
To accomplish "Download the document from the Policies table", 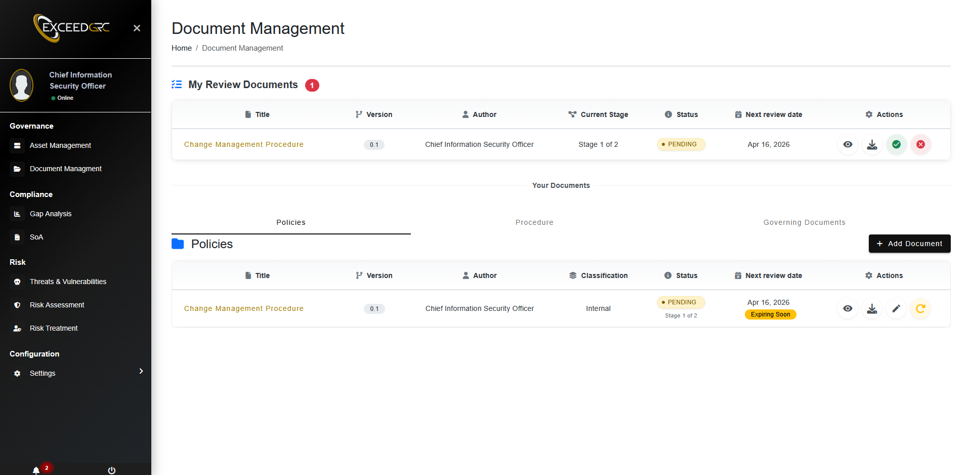I will (x=872, y=308).
